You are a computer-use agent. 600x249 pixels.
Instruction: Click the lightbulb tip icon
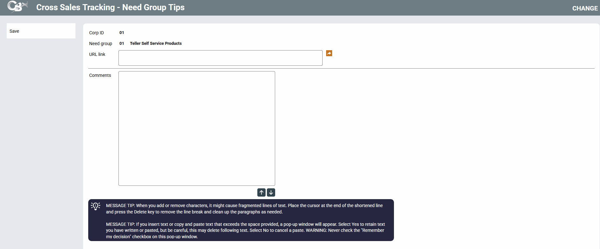96,206
